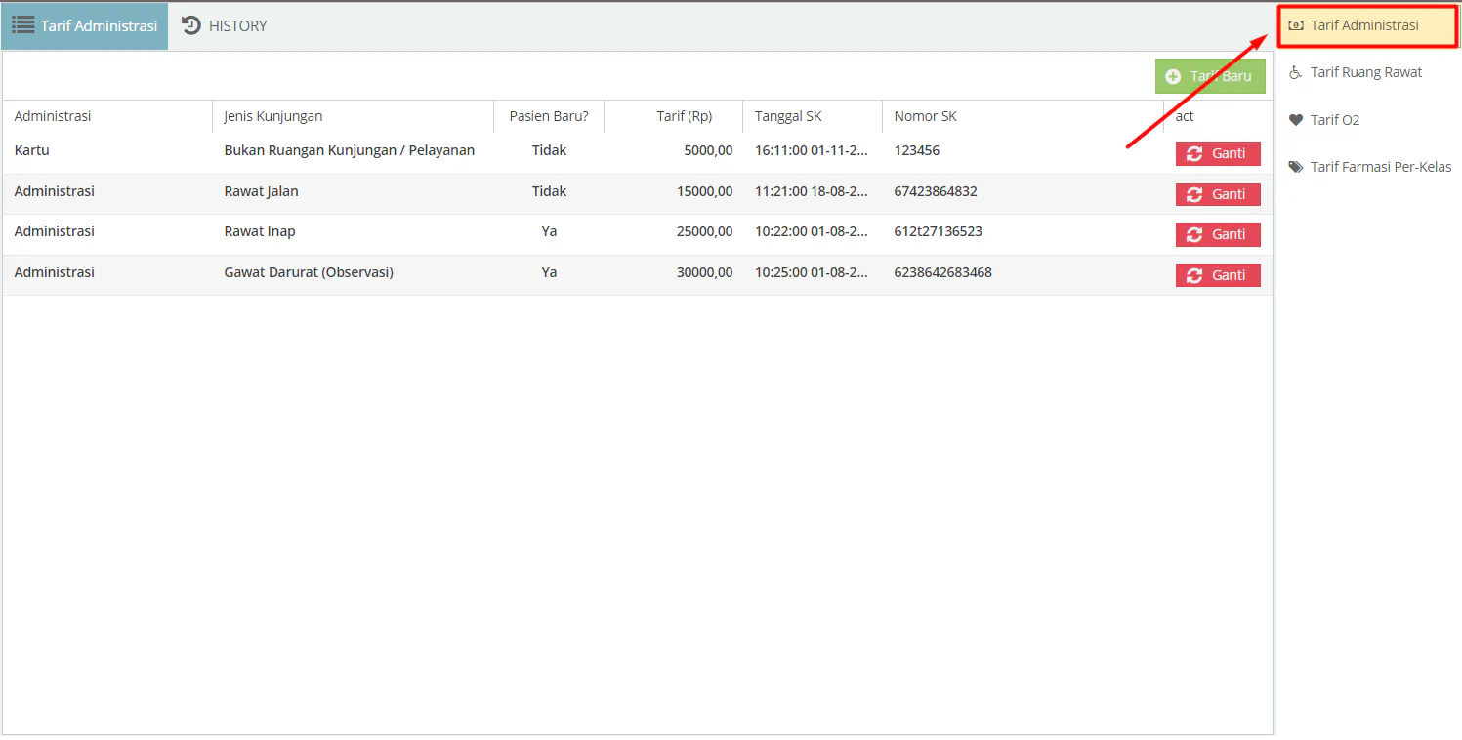Click Nomor SK value 123456

point(917,150)
